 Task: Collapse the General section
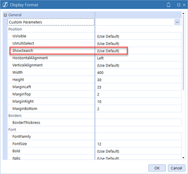5,15
